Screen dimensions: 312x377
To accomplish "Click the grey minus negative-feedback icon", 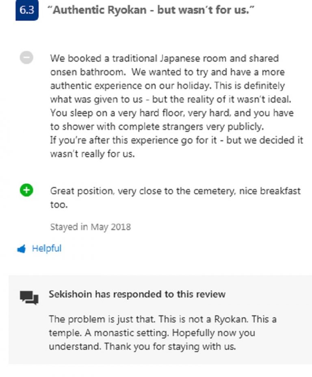I will 26,57.
